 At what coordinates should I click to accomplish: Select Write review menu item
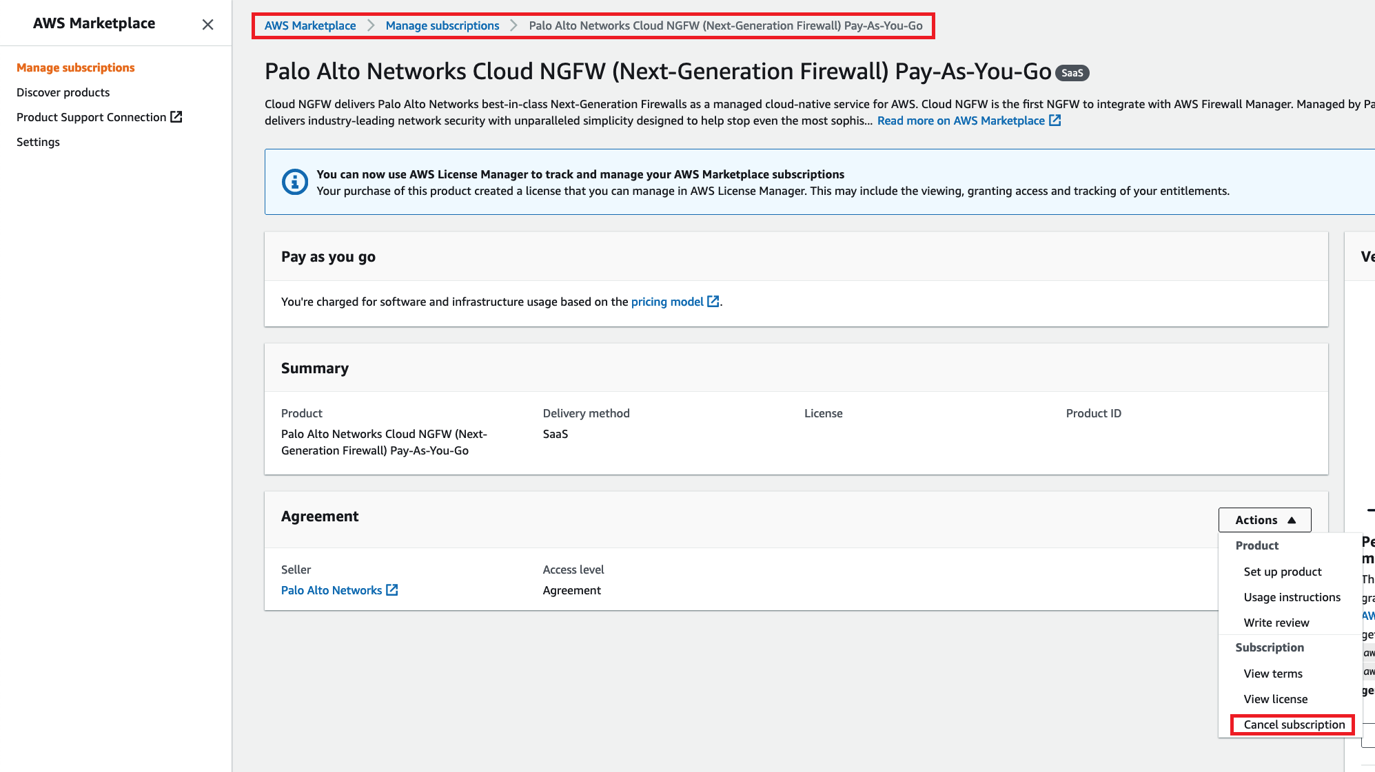pos(1276,623)
